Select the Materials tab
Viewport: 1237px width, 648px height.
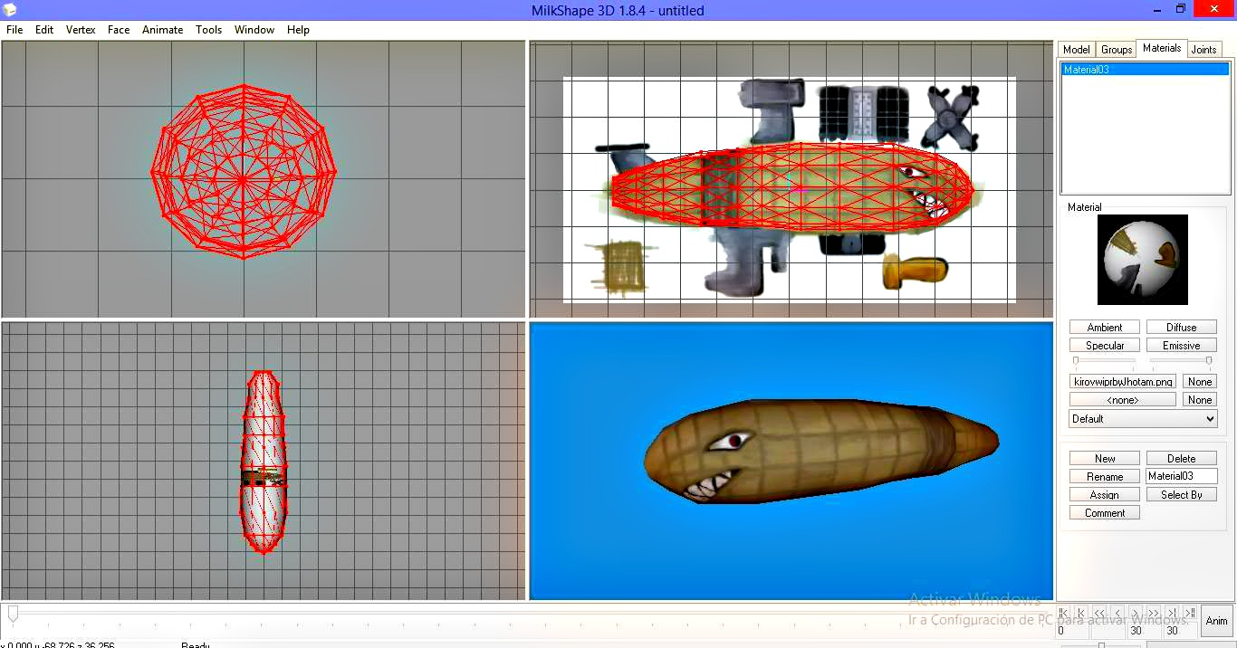(x=1162, y=48)
